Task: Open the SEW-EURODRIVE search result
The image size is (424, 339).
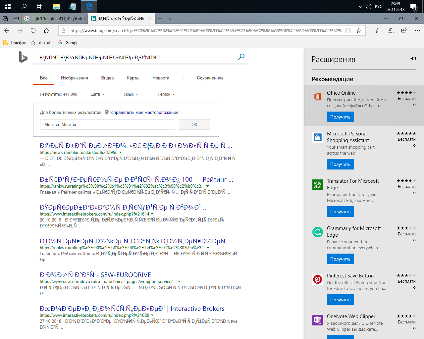Action: tap(95, 275)
